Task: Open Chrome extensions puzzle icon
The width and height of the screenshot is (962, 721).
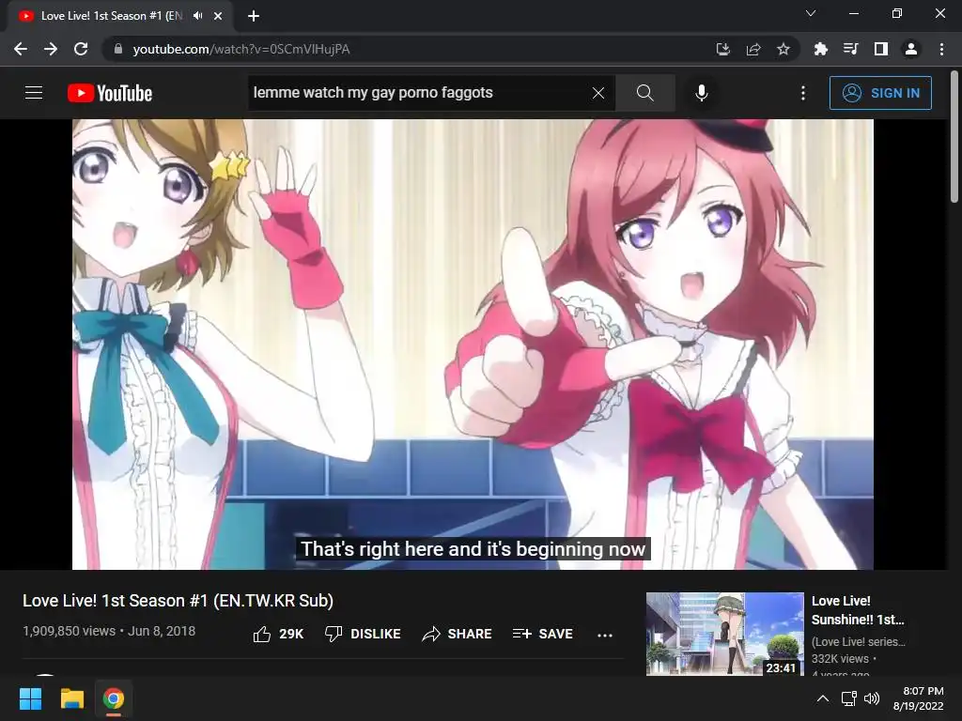Action: click(821, 49)
